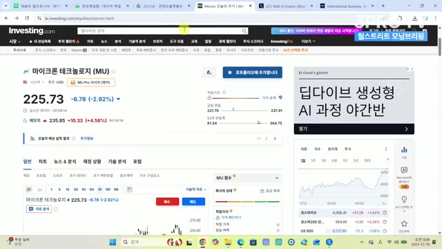Click the star watchlist icon in sidebar
Screen dimensions: 442x249
pos(404,223)
